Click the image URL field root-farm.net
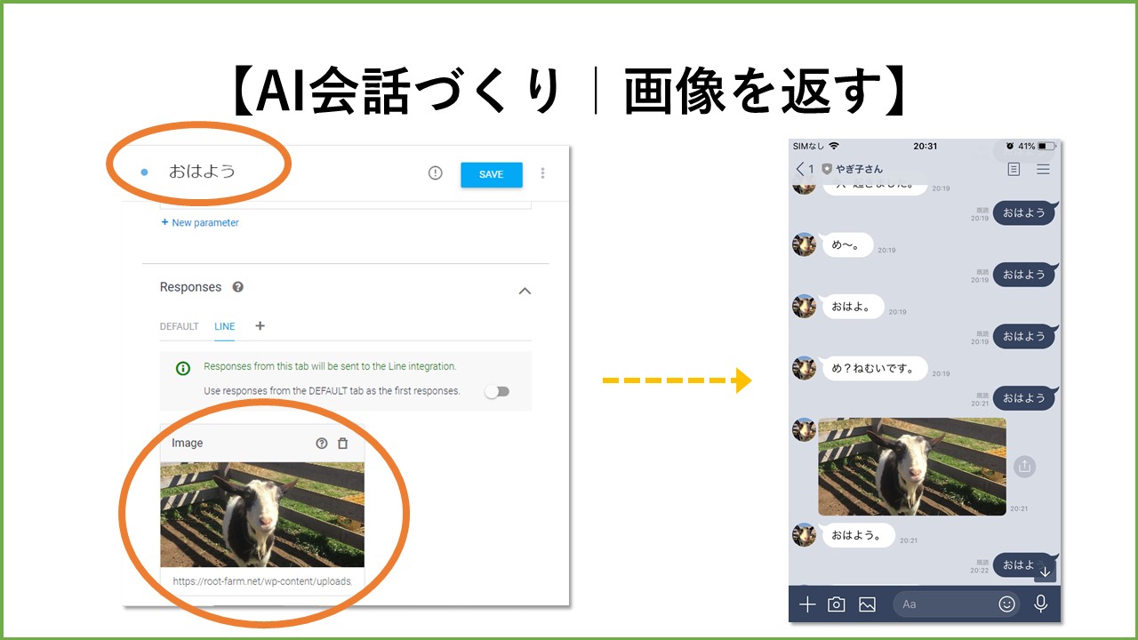 click(x=261, y=581)
